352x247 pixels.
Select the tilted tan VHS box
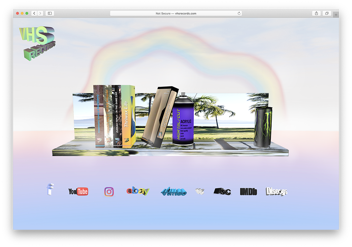[x=159, y=118]
